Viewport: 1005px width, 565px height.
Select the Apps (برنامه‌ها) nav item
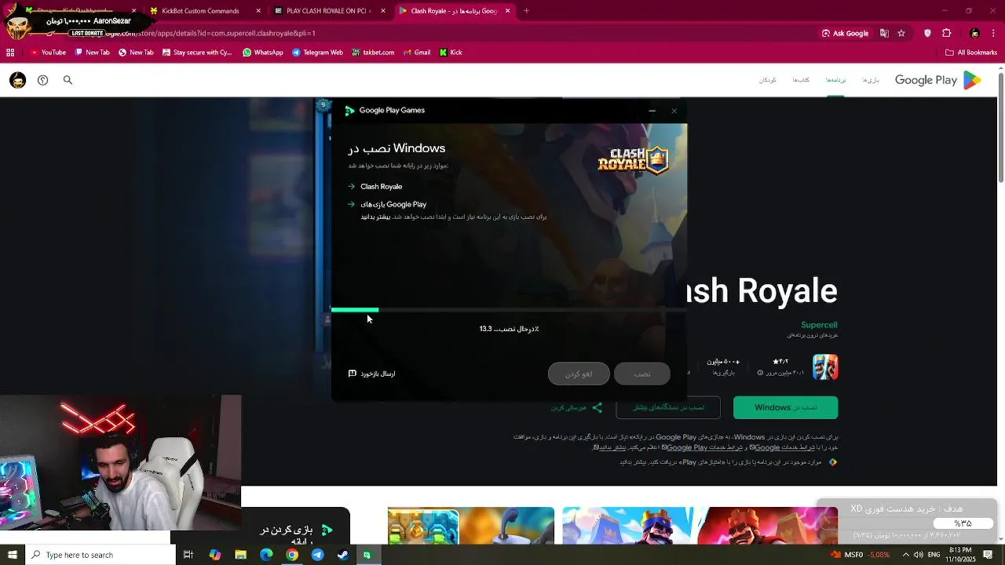[835, 80]
